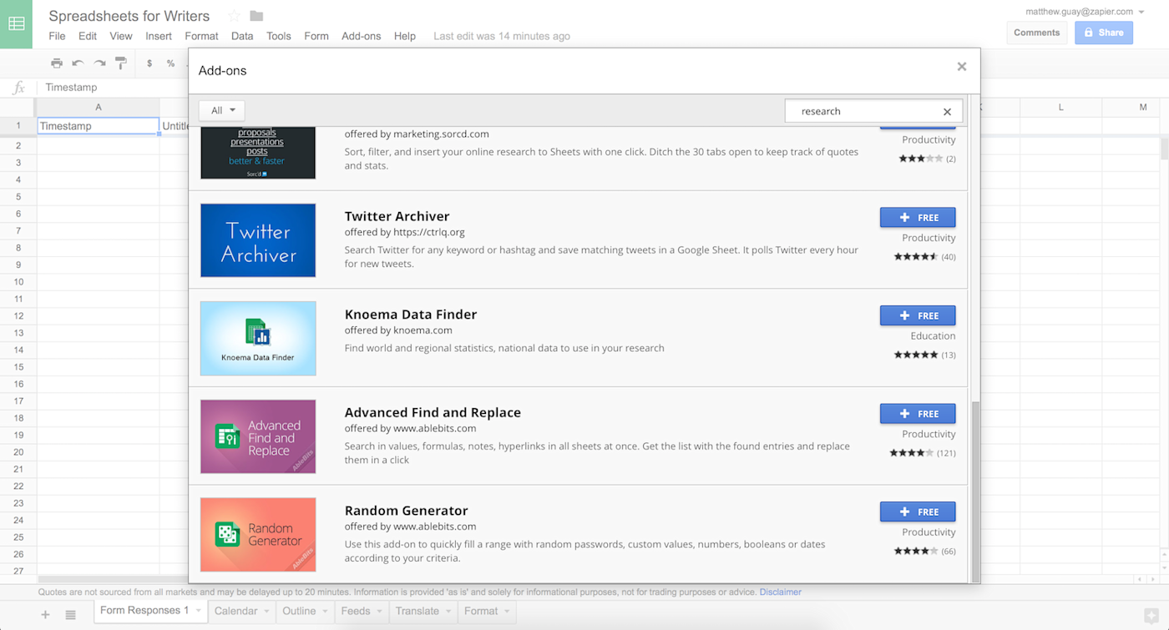Open Knoema Data Finder thumbnail image

(258, 338)
